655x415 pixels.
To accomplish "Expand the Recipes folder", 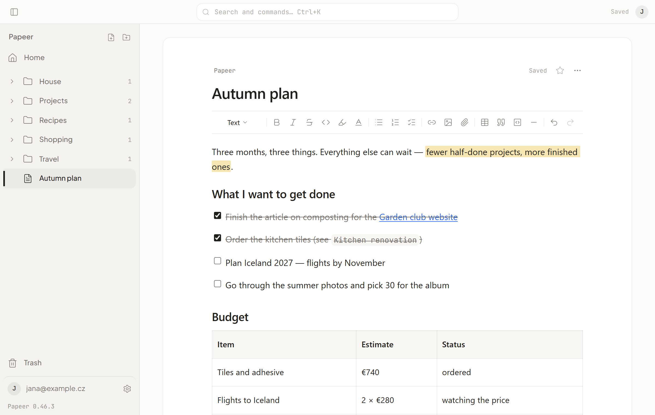I will tap(12, 120).
